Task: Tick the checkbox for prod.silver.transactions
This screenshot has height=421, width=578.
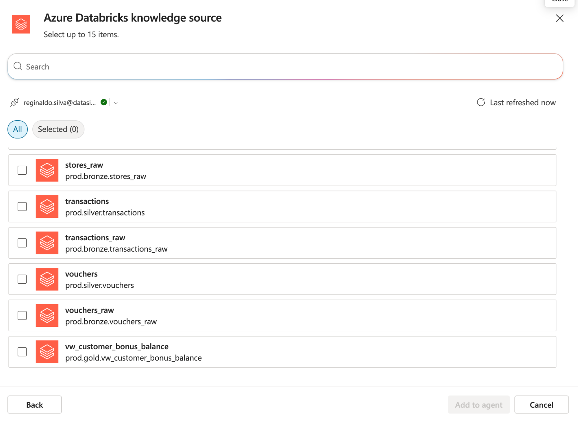Action: [22, 206]
